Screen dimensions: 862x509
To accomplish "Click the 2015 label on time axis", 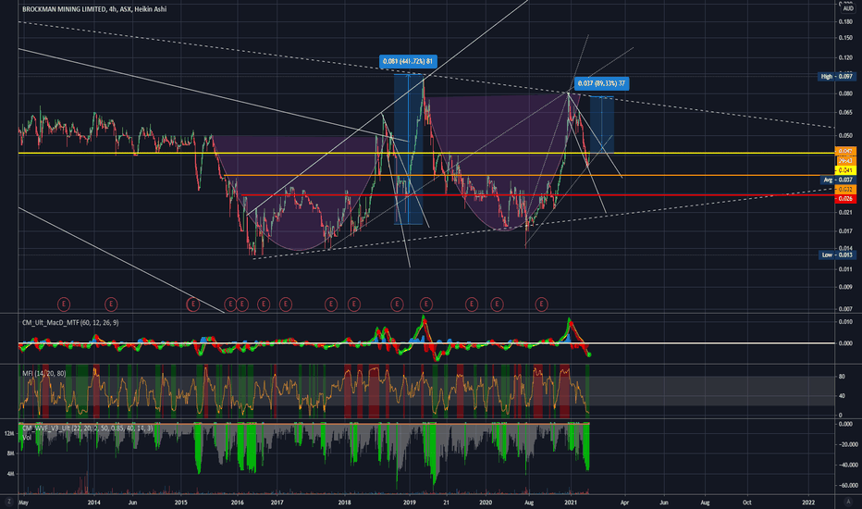I will (181, 503).
